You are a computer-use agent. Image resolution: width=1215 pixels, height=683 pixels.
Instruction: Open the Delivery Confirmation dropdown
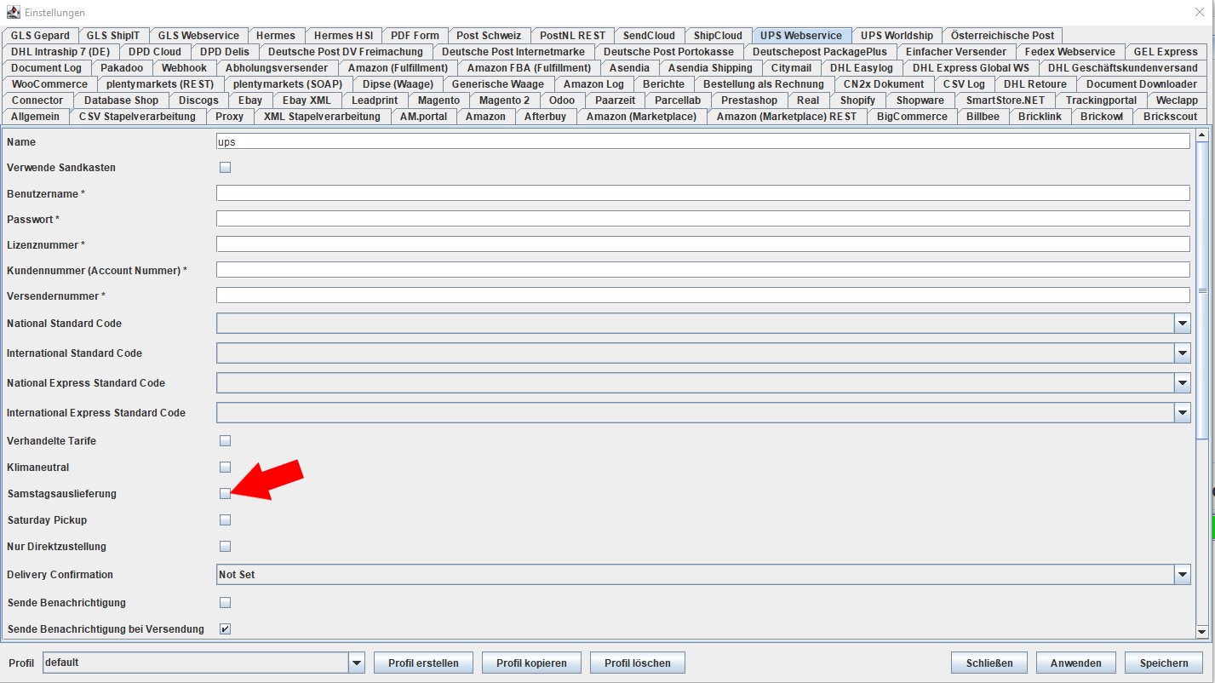coord(1182,575)
